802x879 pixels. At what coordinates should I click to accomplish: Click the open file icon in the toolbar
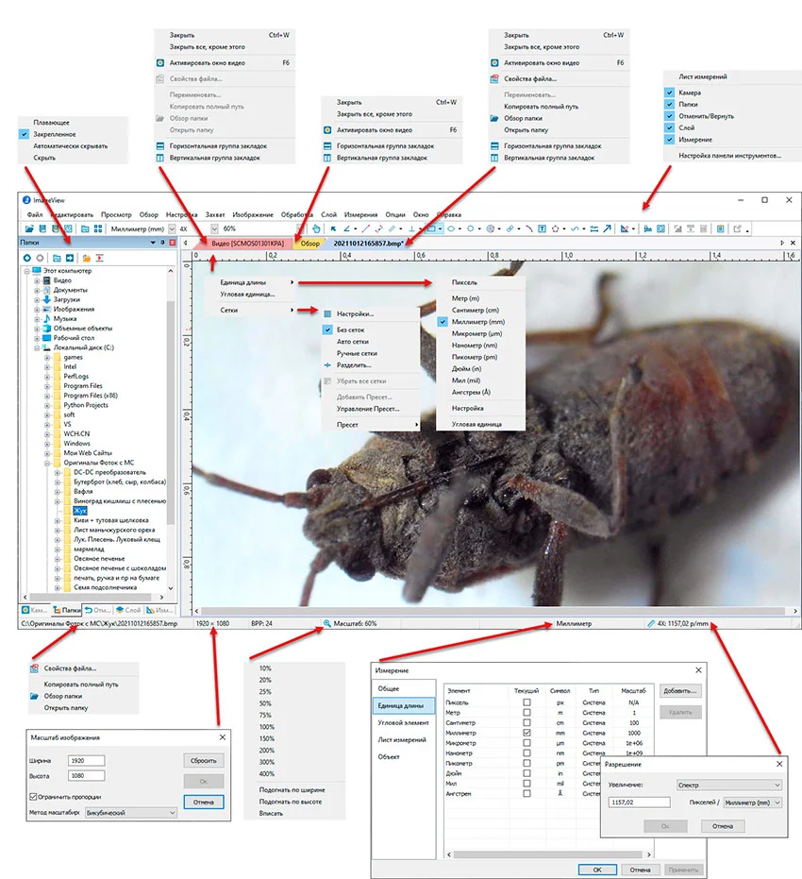tap(29, 228)
